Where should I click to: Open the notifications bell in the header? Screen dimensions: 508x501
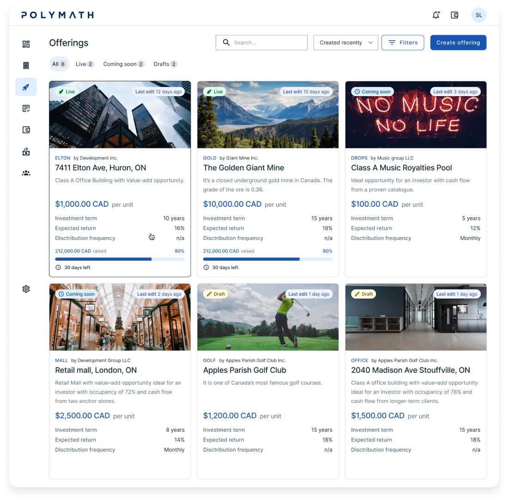[435, 15]
